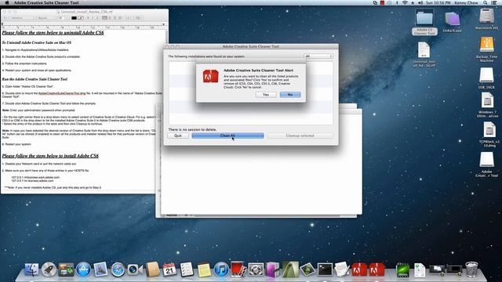This screenshot has height=282, width=502.
Task: Click Wi-Fi status icon in menu bar
Action: coord(405,3)
